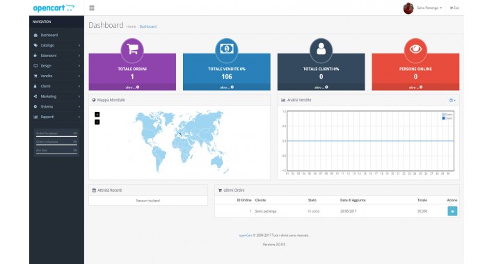Zoom in on the world map

pyautogui.click(x=97, y=114)
